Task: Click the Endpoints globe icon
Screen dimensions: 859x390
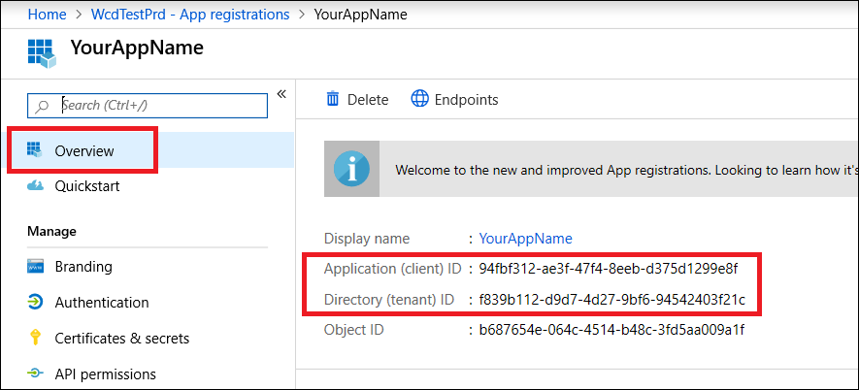Action: [x=419, y=99]
